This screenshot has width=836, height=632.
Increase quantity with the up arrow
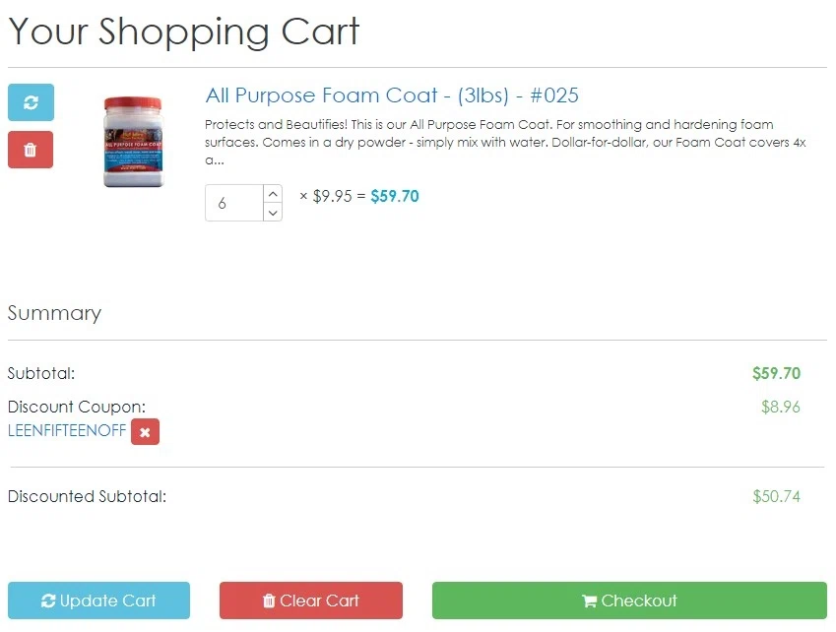273,194
